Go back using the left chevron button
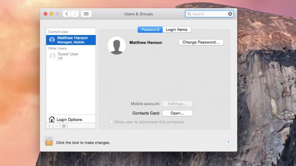This screenshot has height=166, width=296. [66, 14]
